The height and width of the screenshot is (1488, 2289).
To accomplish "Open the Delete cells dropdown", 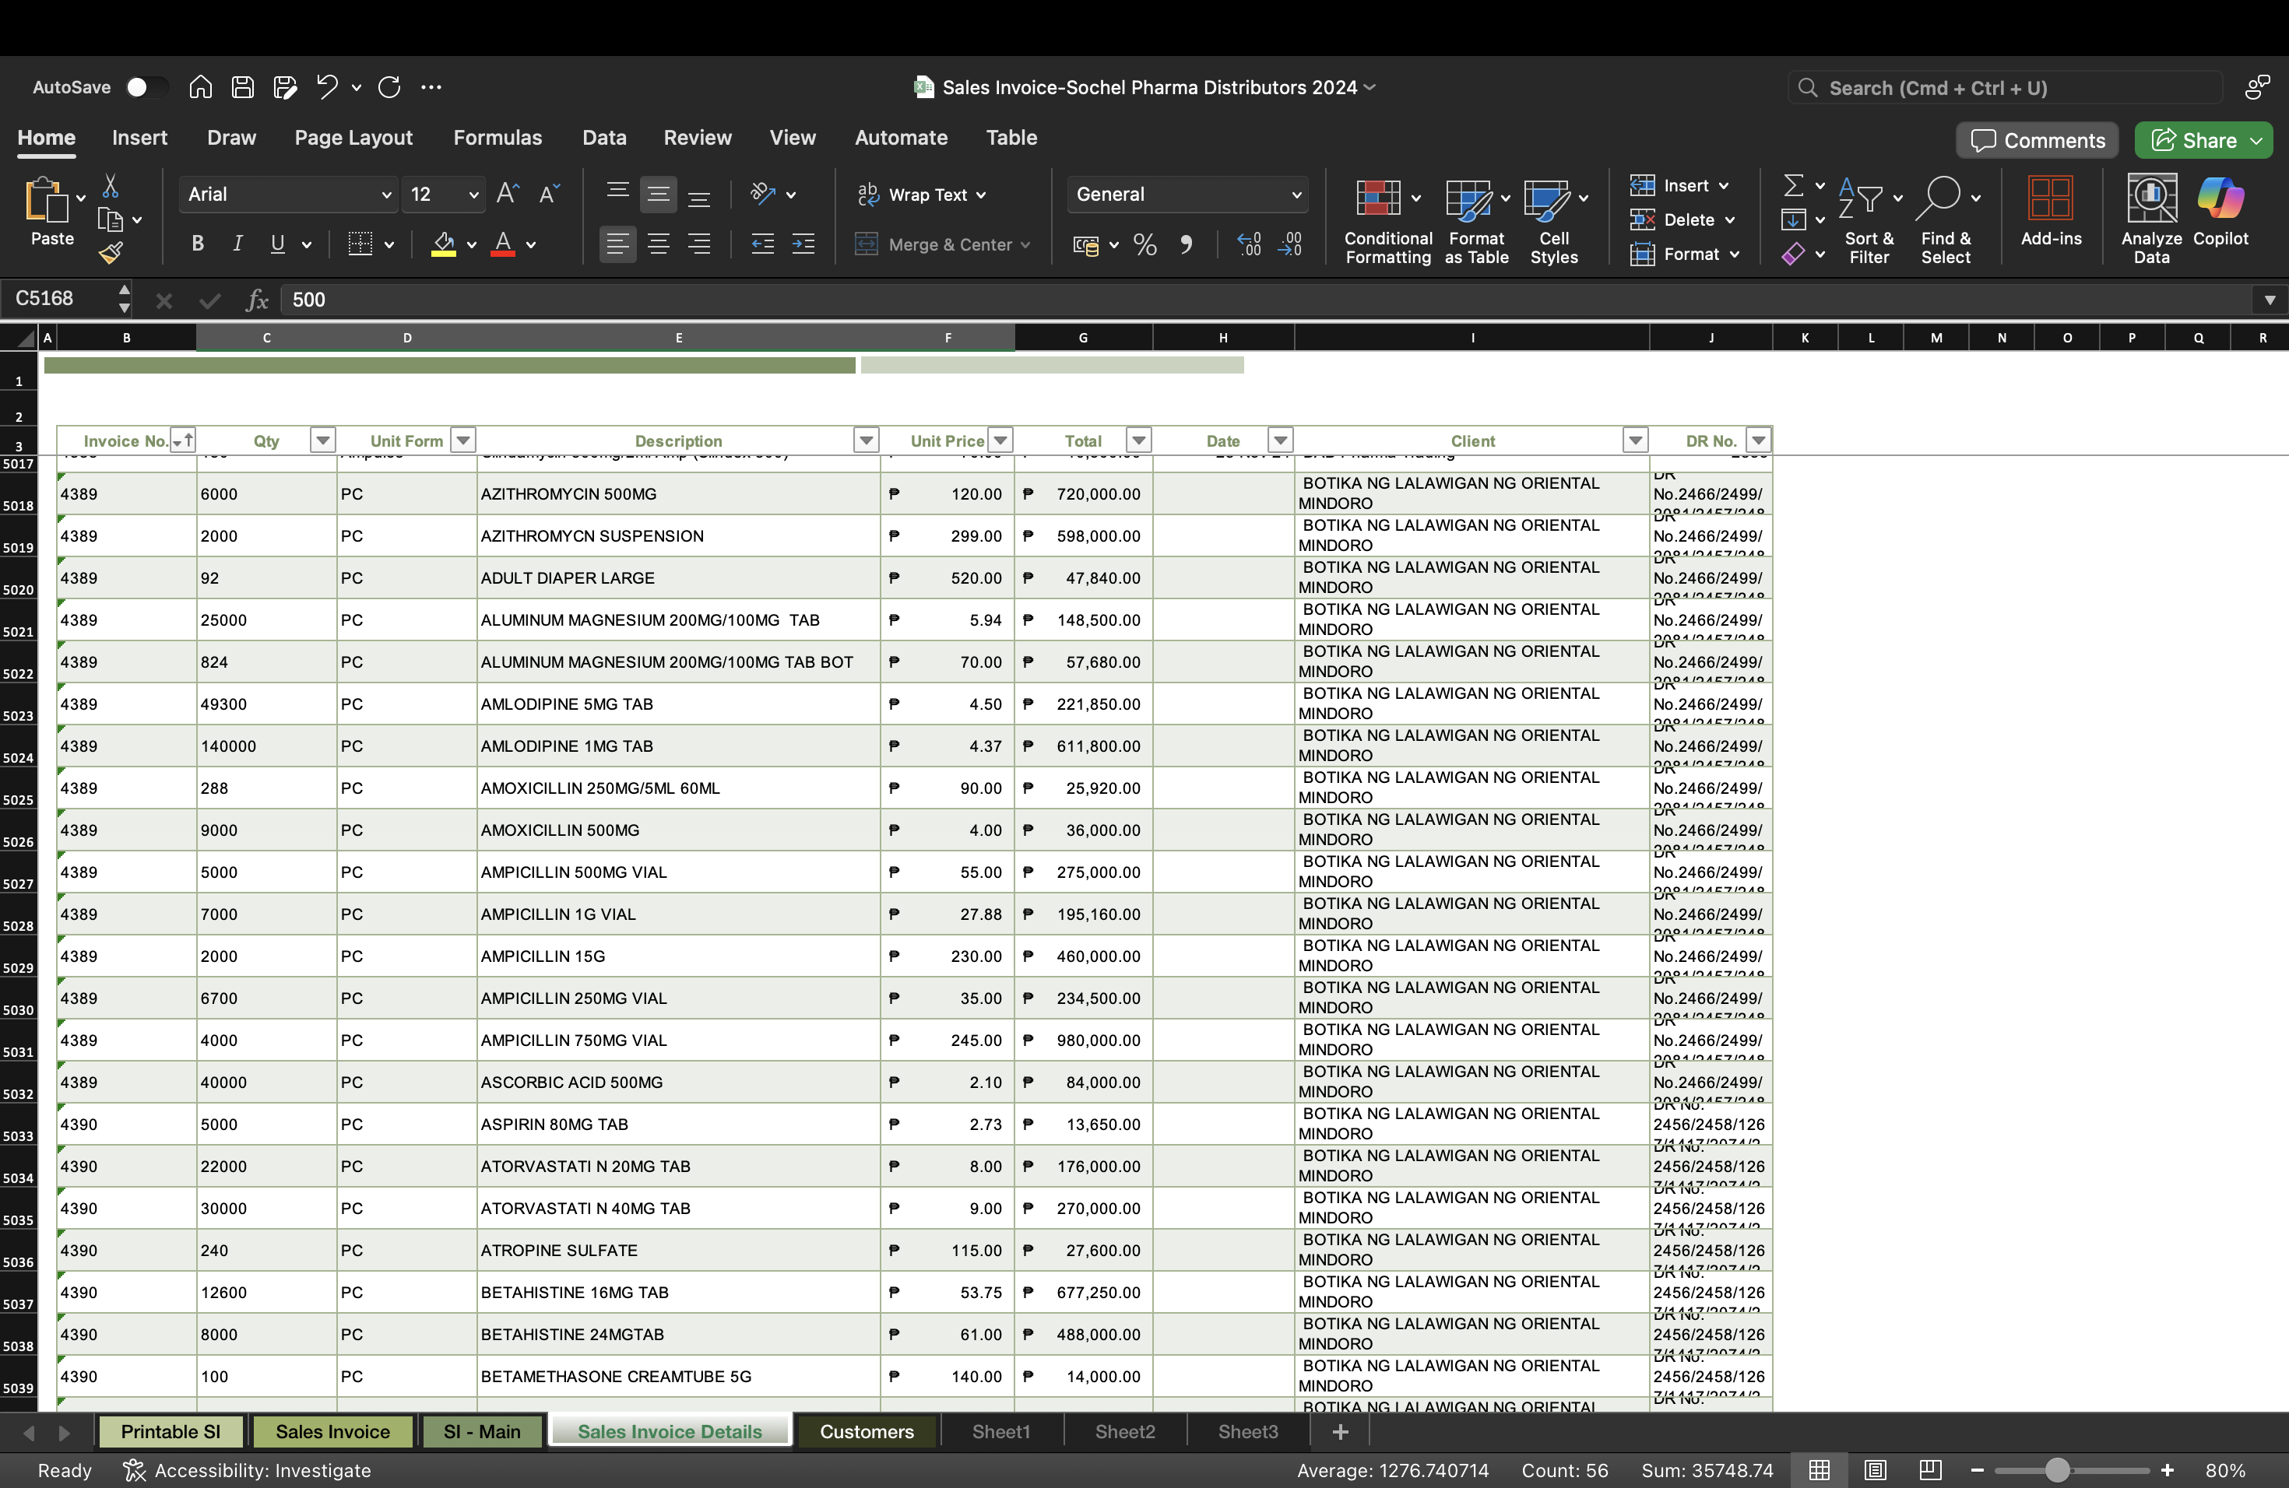I will click(1682, 220).
